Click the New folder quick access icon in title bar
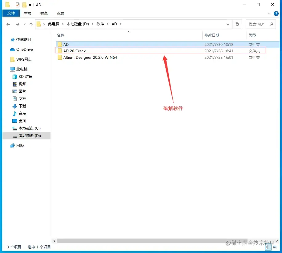Image resolution: width=282 pixels, height=253 pixels. click(24, 5)
